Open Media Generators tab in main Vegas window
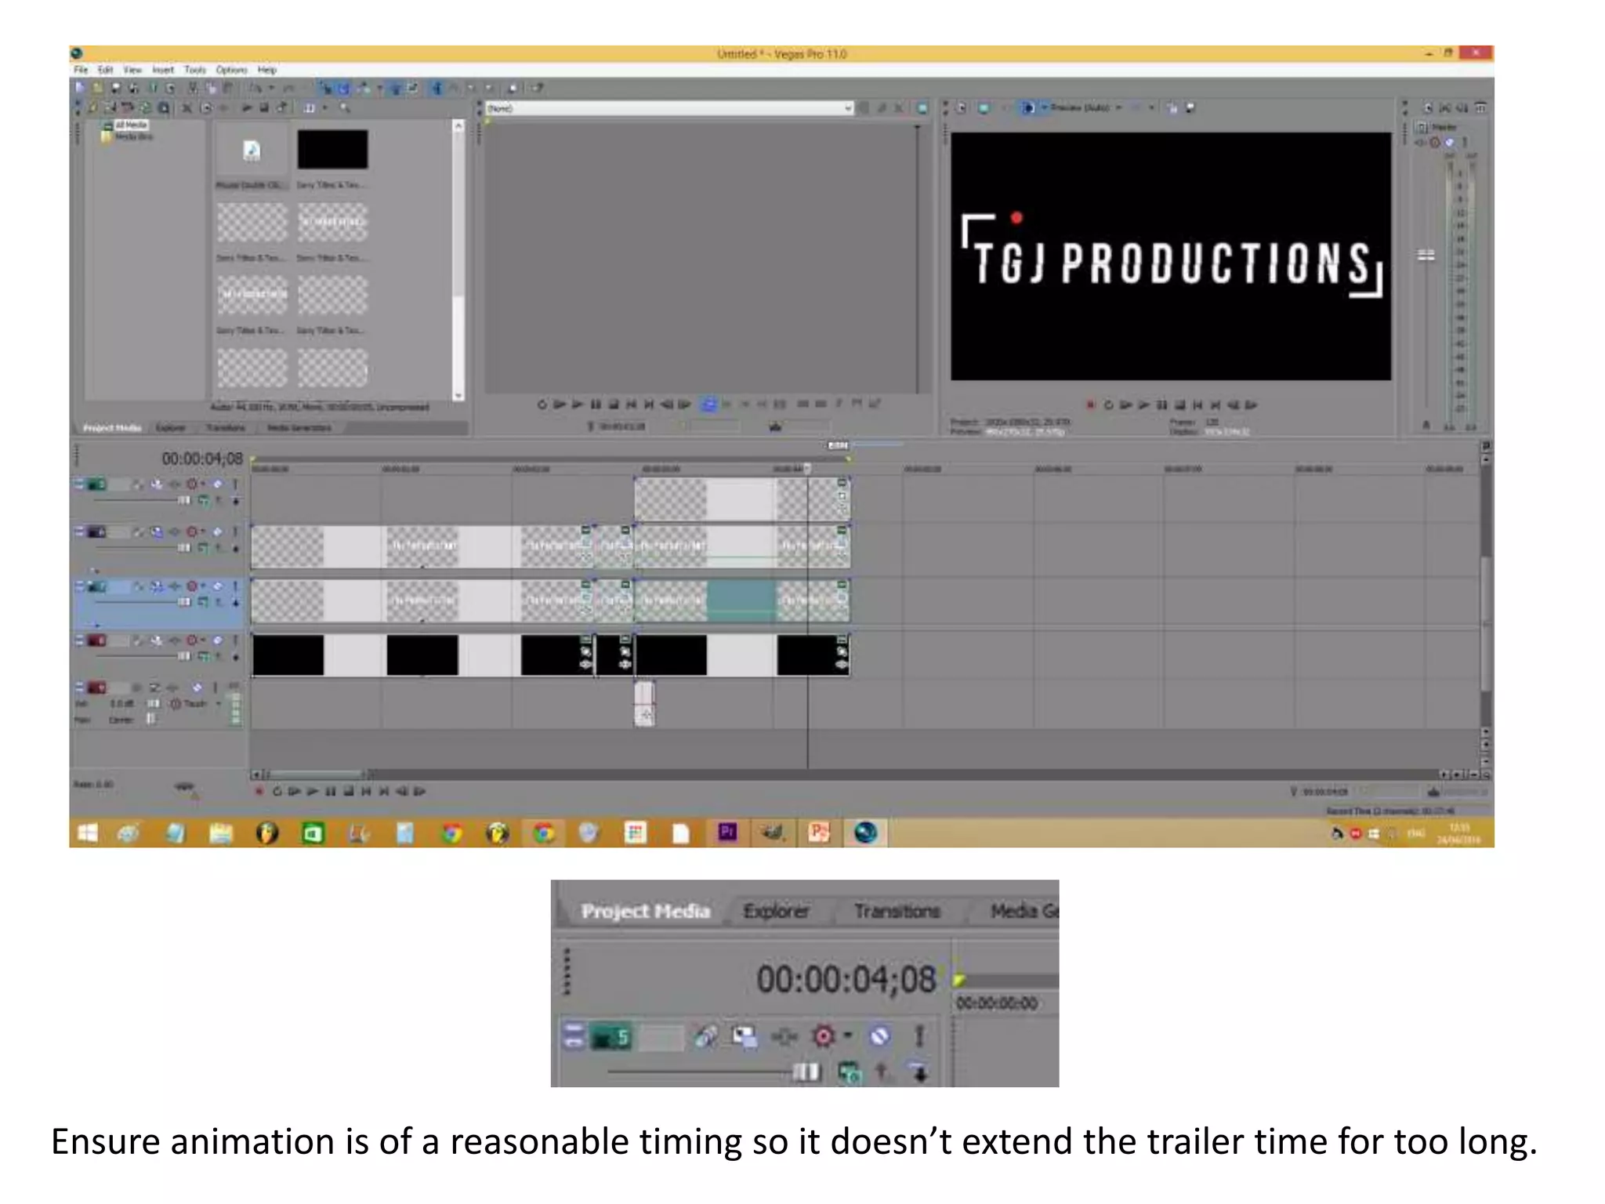Image resolution: width=1605 pixels, height=1204 pixels. 299,428
